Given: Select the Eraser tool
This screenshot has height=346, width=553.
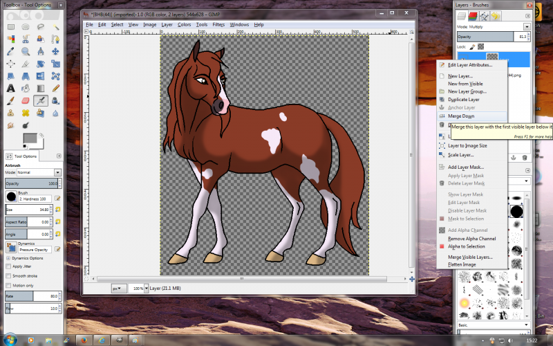Looking at the screenshot, I should pos(26,100).
